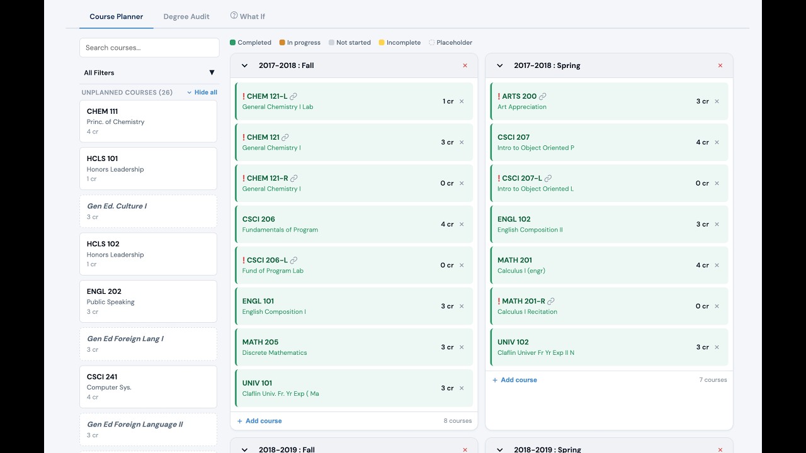
Task: Remove CHEM 121-R from the plan
Action: tap(462, 183)
